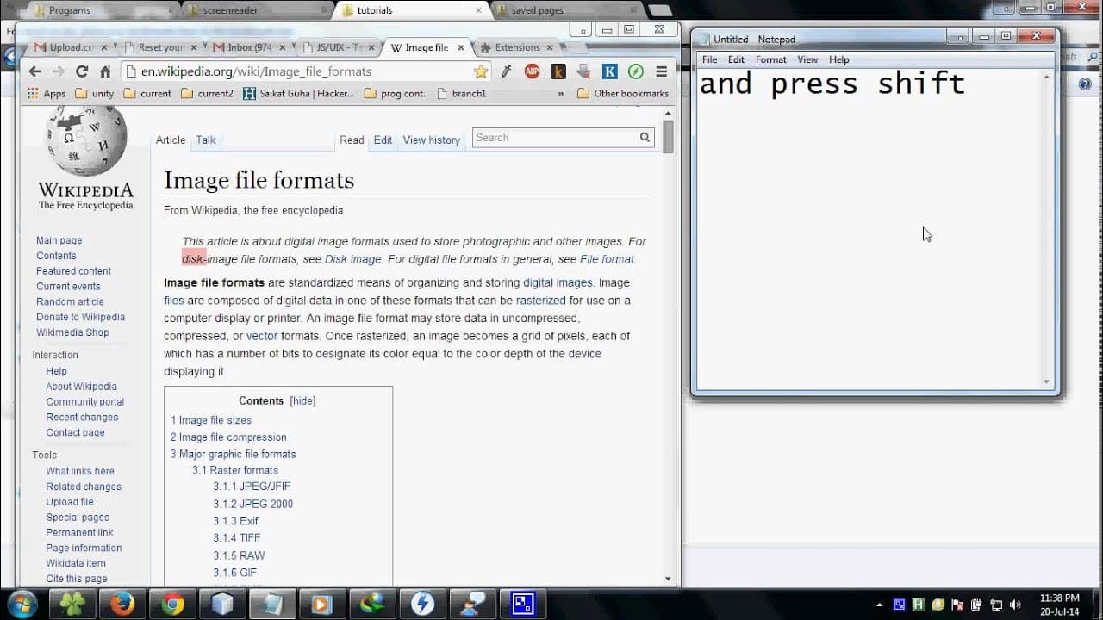1103x620 pixels.
Task: Click the Wikipedia globe logo
Action: pyautogui.click(x=86, y=140)
